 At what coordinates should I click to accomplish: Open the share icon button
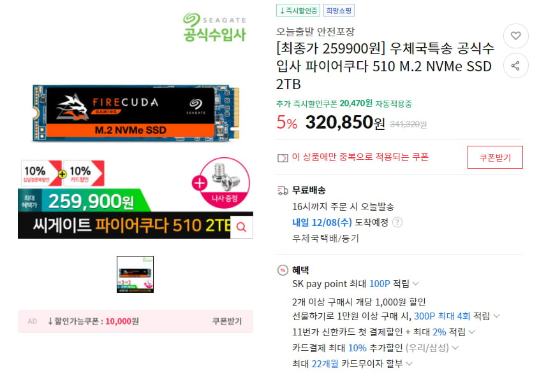[x=515, y=66]
